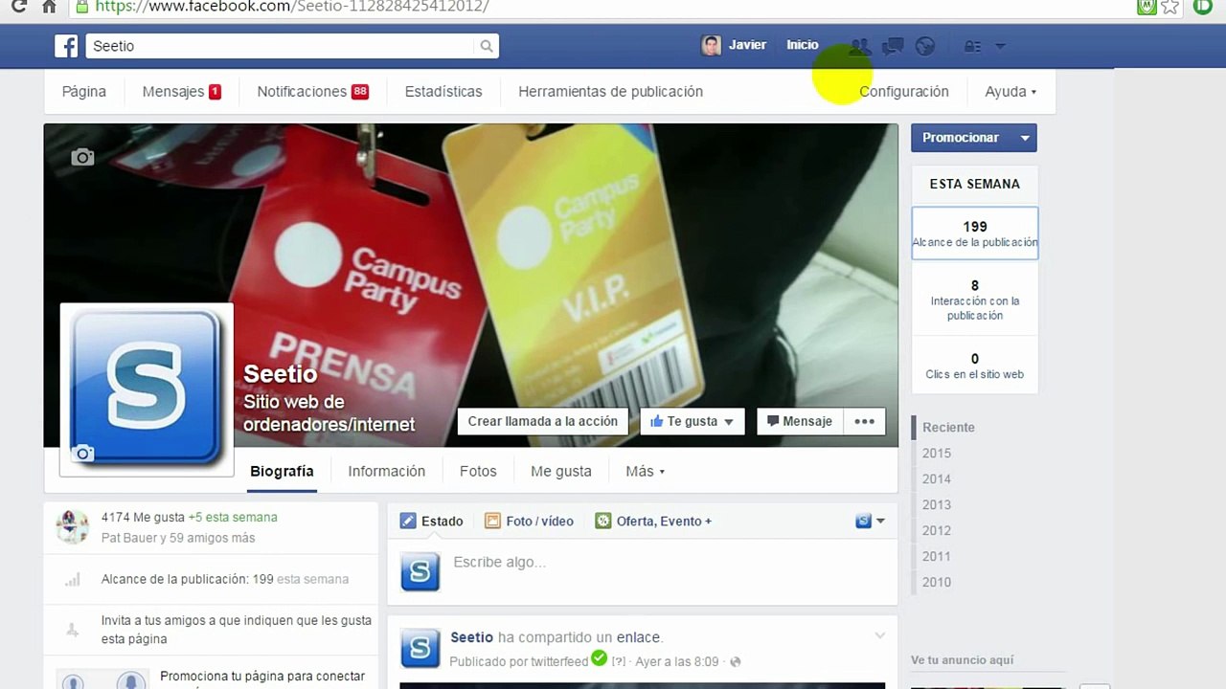The image size is (1226, 689).
Task: Open the Me gusta tab
Action: point(561,471)
